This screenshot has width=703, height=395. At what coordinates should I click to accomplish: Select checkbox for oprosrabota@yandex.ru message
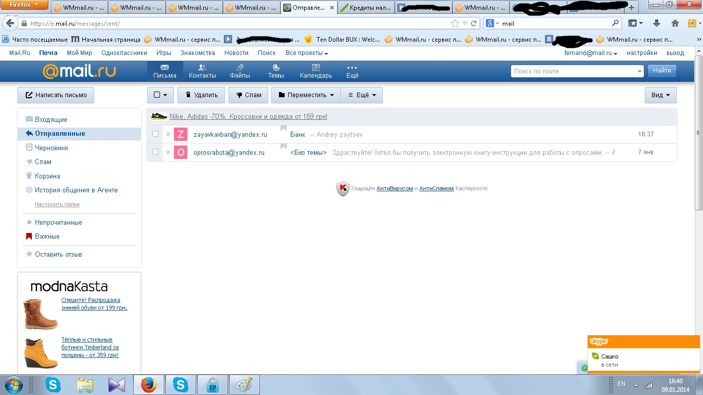155,152
